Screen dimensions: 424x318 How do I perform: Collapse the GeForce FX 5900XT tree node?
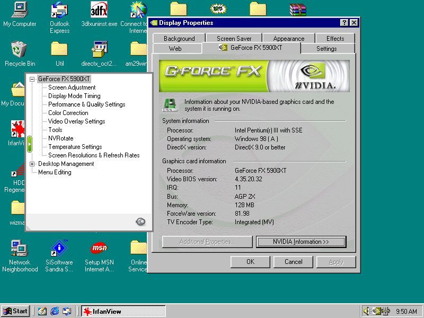[32, 79]
